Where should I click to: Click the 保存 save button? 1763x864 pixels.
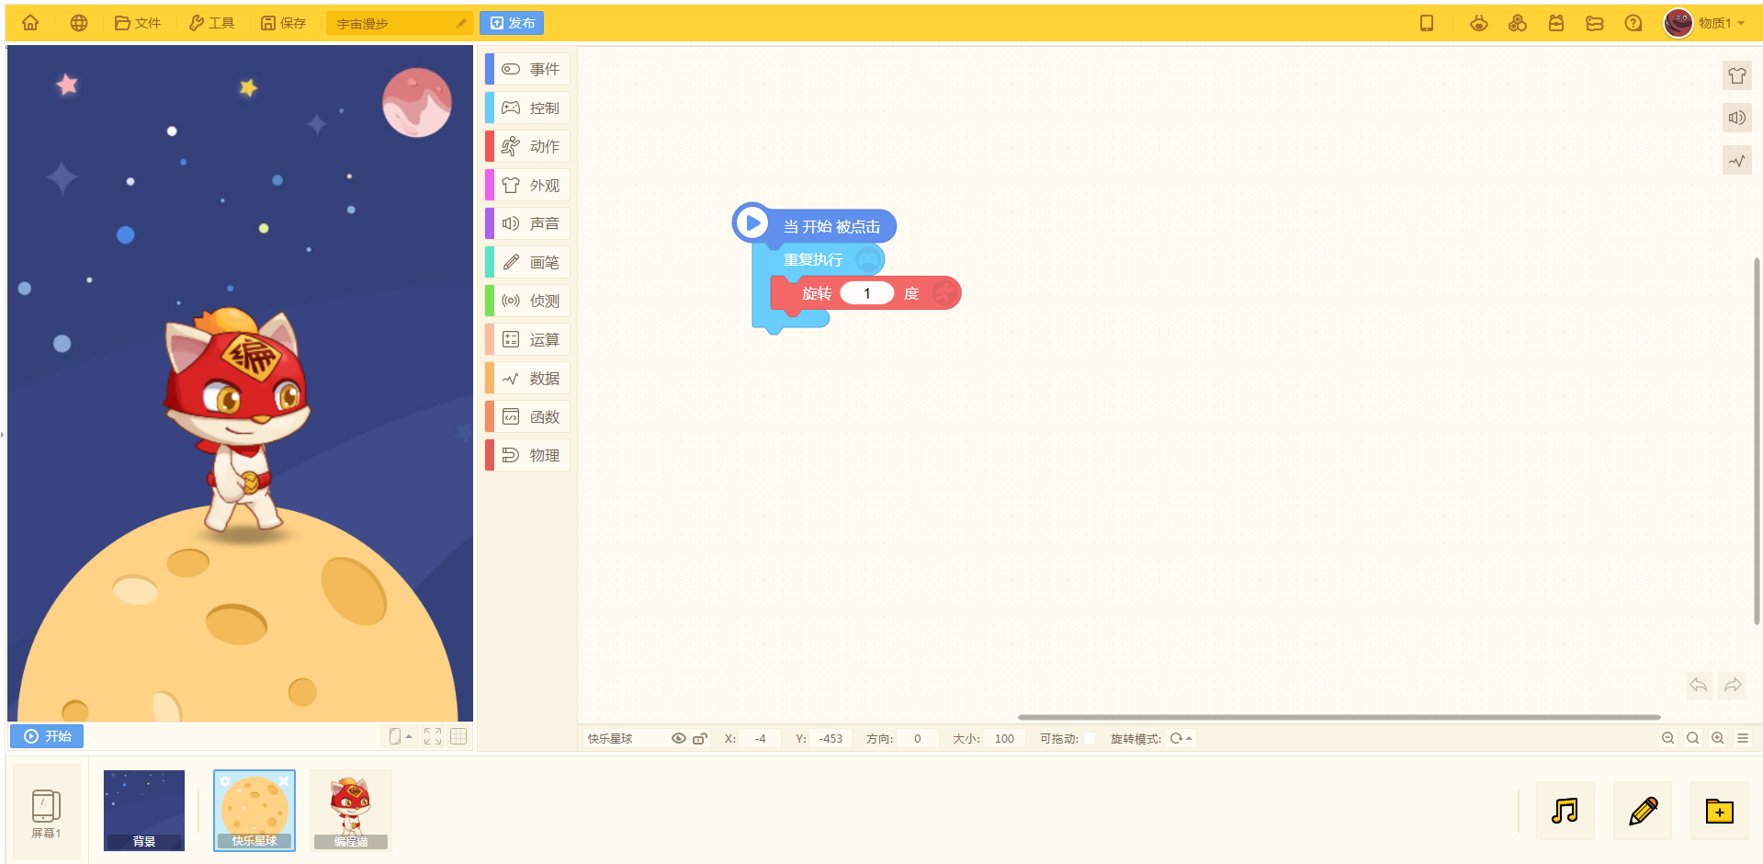(283, 23)
